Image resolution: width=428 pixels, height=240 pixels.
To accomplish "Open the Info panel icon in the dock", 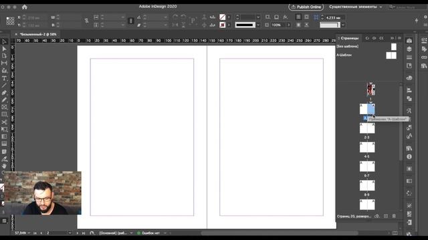I will pos(409,157).
